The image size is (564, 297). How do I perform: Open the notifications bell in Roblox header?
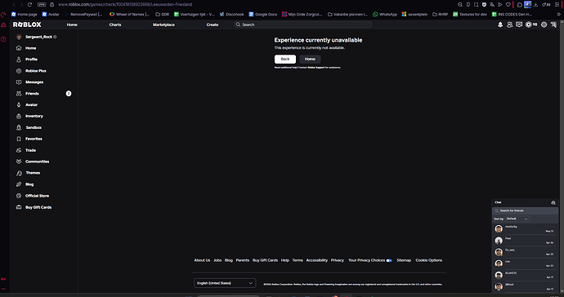[x=500, y=24]
